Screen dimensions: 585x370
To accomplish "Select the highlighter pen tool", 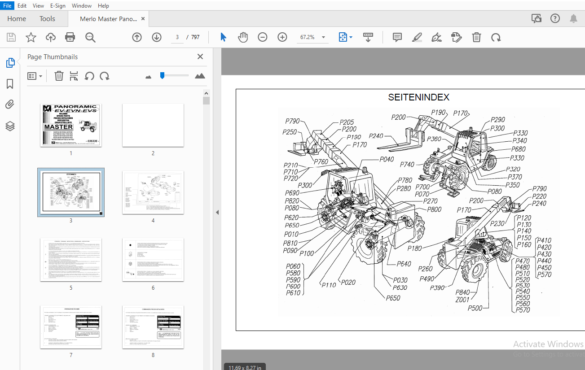I will pos(417,37).
